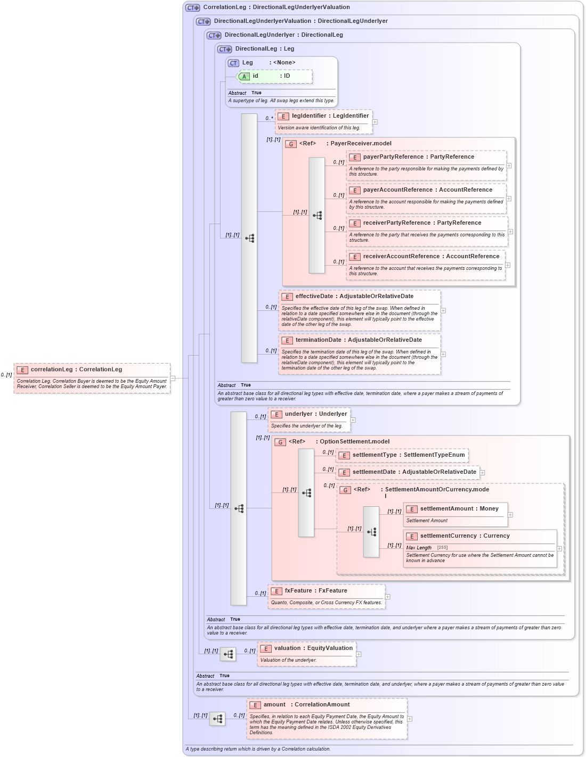Click the G icon of PayerReceiver.model group

pyautogui.click(x=291, y=144)
